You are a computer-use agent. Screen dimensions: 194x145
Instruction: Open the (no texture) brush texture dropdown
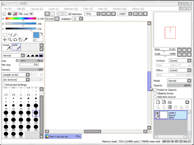point(28,80)
